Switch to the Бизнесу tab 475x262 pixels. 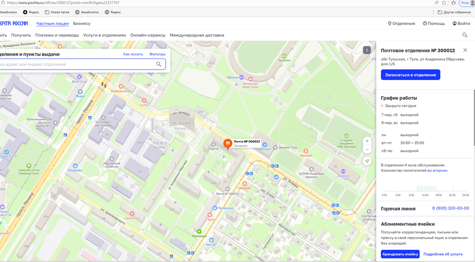tap(82, 23)
